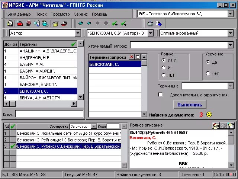238x179 pixels.
Task: Click the export document icon with blue arrow
Action: click(x=159, y=23)
